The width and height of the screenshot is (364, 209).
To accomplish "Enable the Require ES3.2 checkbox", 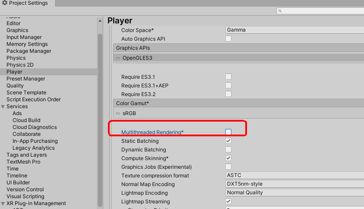I will [x=228, y=94].
